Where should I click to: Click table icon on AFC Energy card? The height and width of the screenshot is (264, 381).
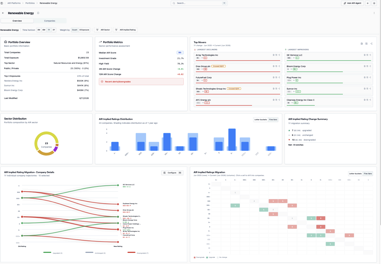(276, 100)
